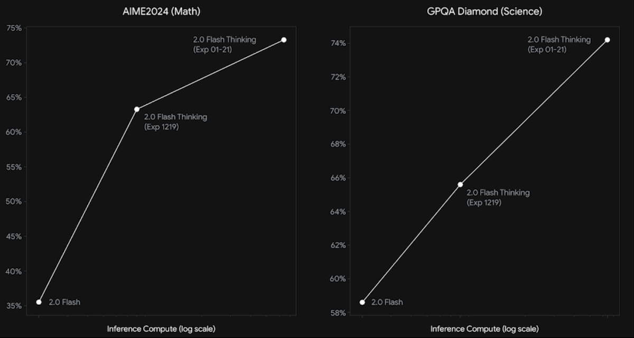Image resolution: width=634 pixels, height=338 pixels.
Task: Click the 2.0 Flash label in the GPQA Diamond chart
Action: click(387, 303)
